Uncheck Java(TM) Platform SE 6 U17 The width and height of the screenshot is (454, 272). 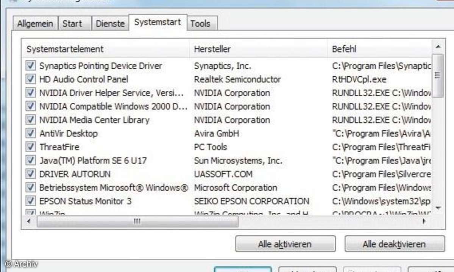(x=31, y=160)
